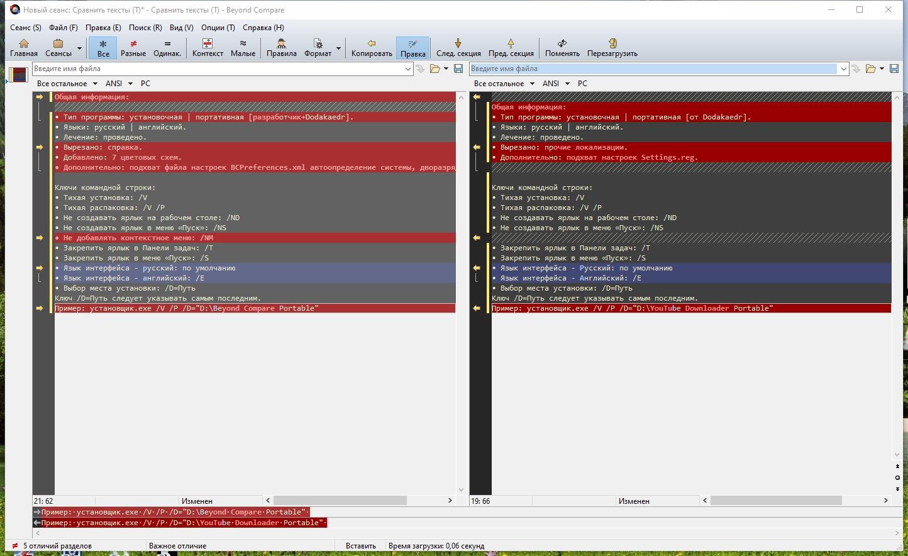This screenshot has width=908, height=556.
Task: Open the Опции (T) menu
Action: (x=218, y=28)
